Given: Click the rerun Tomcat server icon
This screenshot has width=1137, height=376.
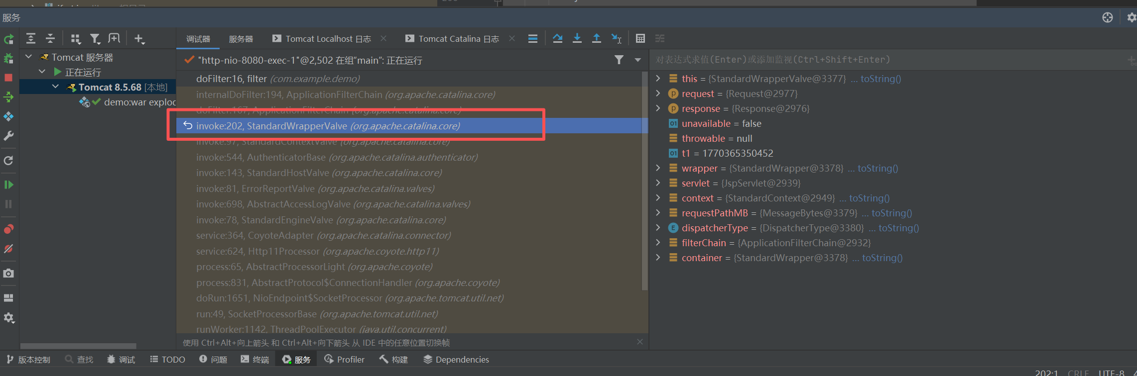Looking at the screenshot, I should tap(8, 39).
